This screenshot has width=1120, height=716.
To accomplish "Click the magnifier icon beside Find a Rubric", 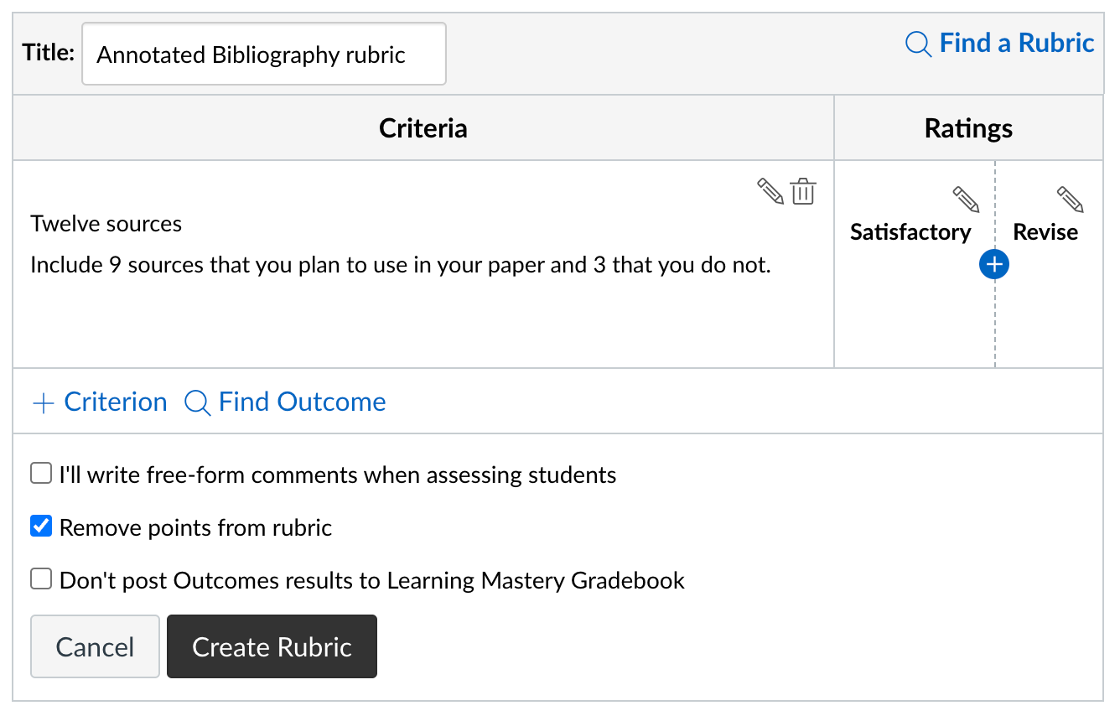I will click(917, 44).
